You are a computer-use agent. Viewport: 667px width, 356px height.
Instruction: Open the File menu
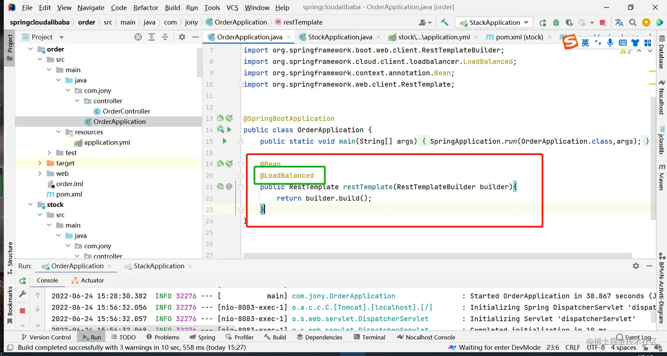(27, 7)
